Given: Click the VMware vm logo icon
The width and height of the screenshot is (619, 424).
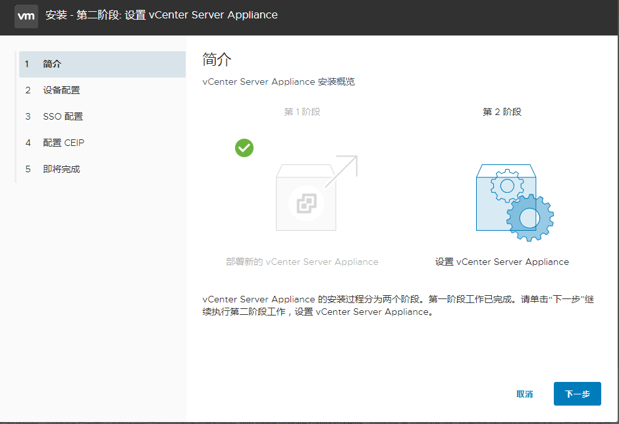Looking at the screenshot, I should [x=26, y=16].
